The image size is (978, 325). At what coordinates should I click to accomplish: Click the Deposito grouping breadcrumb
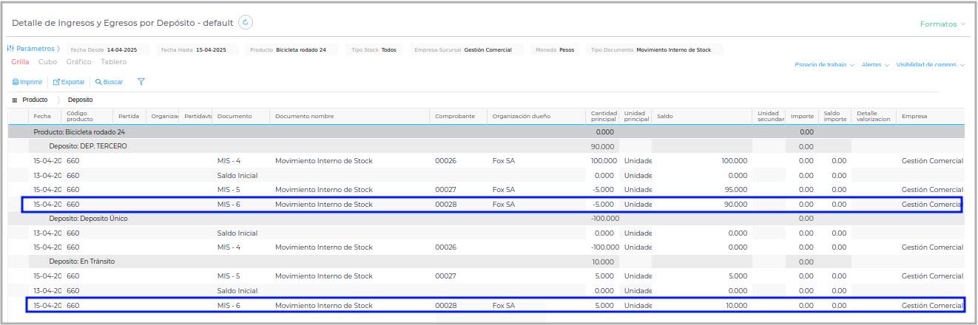coord(80,100)
